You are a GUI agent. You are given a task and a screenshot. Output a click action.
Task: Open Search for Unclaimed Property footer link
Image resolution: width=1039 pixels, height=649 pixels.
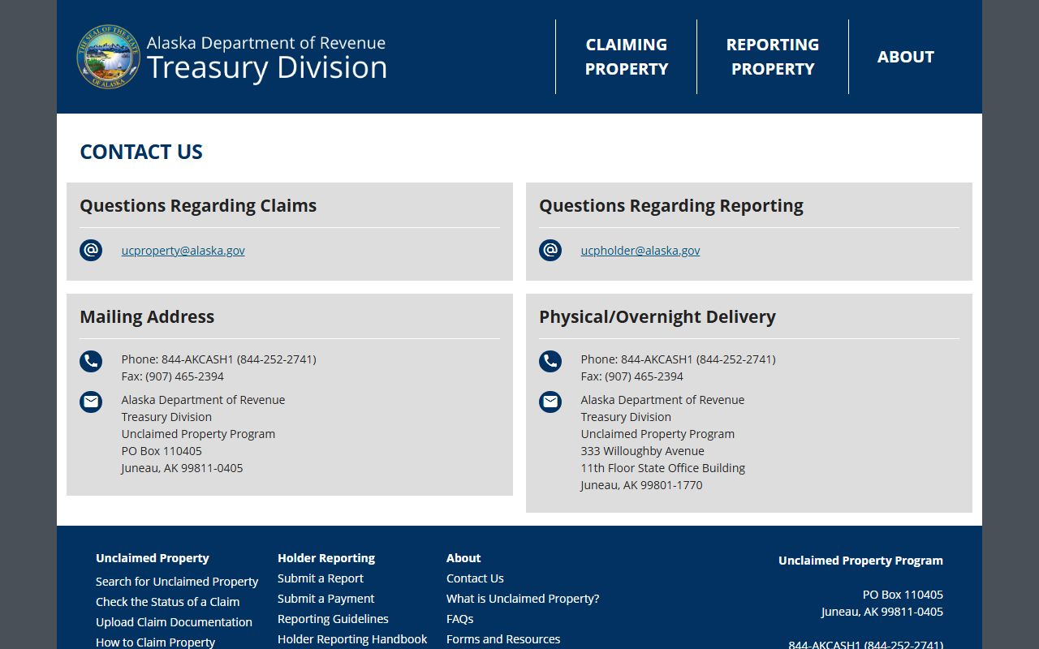(x=177, y=582)
